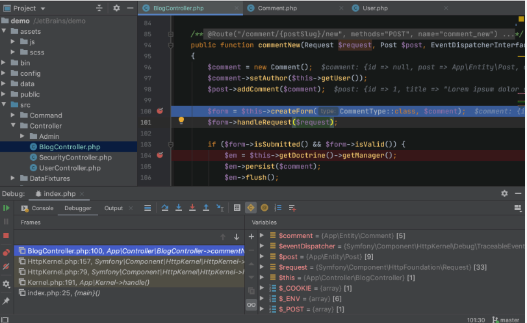Run to Cursor in the debug toolbar
This screenshot has height=323, width=527.
220,208
